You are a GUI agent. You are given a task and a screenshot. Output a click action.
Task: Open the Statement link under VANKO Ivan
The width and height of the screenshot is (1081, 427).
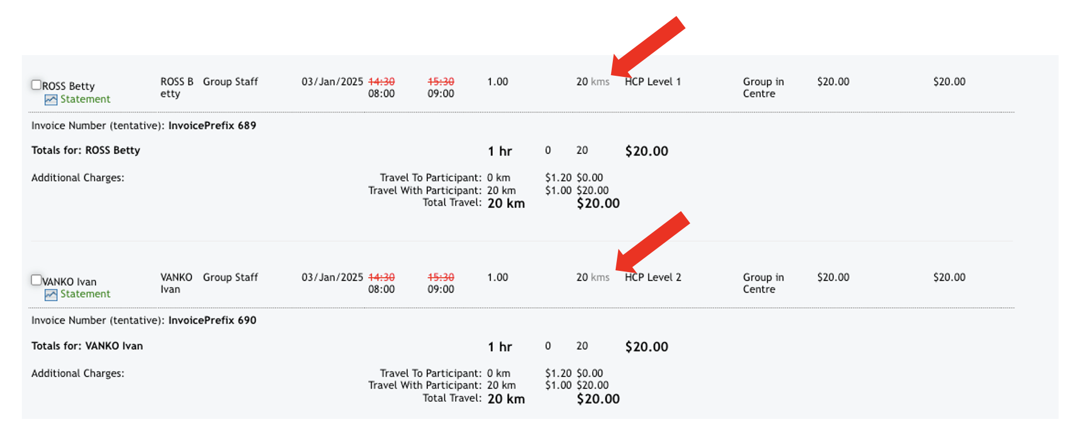[85, 294]
